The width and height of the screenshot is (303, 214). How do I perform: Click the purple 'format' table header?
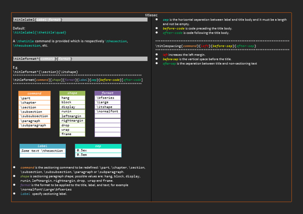click(x=108, y=93)
